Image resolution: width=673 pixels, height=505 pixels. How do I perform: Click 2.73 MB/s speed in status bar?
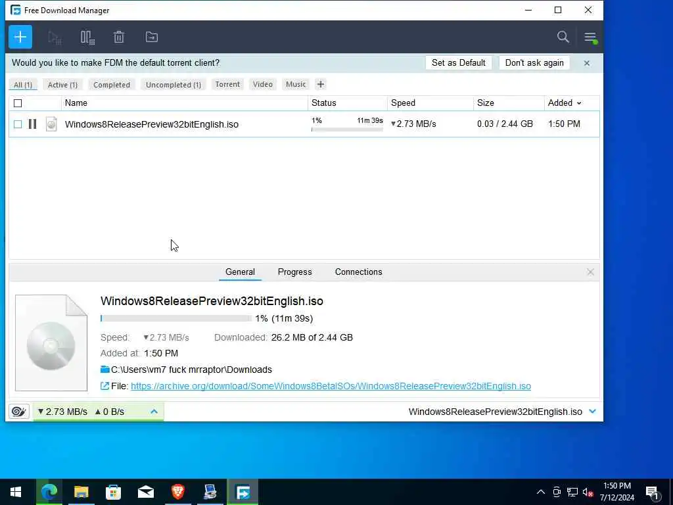[x=62, y=412]
